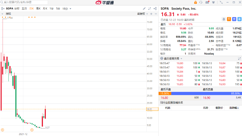Select the 月K chart tab
Screen dimensions: 242x136
pyautogui.click(x=45, y=9)
